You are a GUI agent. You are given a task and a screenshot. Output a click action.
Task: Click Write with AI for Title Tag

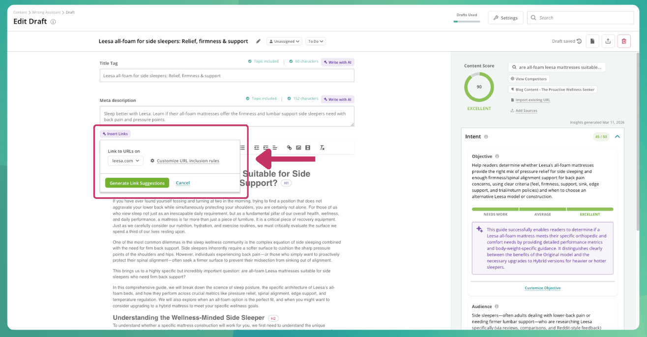point(338,62)
